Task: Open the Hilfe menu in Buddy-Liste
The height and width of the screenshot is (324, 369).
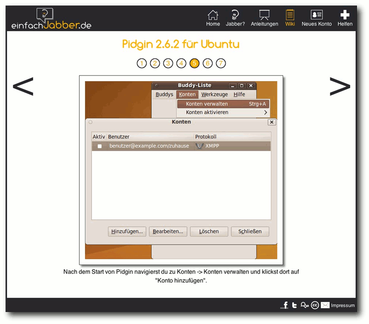Action: [239, 94]
